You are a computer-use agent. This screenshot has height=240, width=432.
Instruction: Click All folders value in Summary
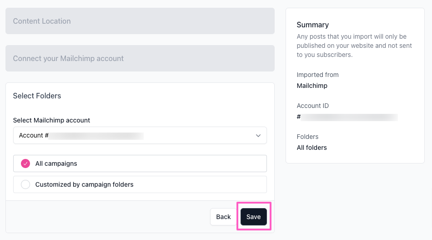click(x=311, y=148)
